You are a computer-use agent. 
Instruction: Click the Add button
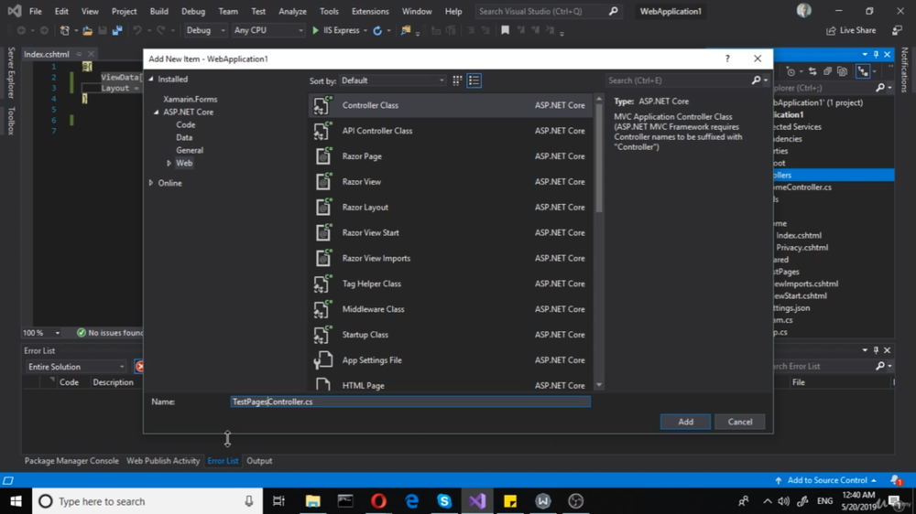(x=685, y=422)
